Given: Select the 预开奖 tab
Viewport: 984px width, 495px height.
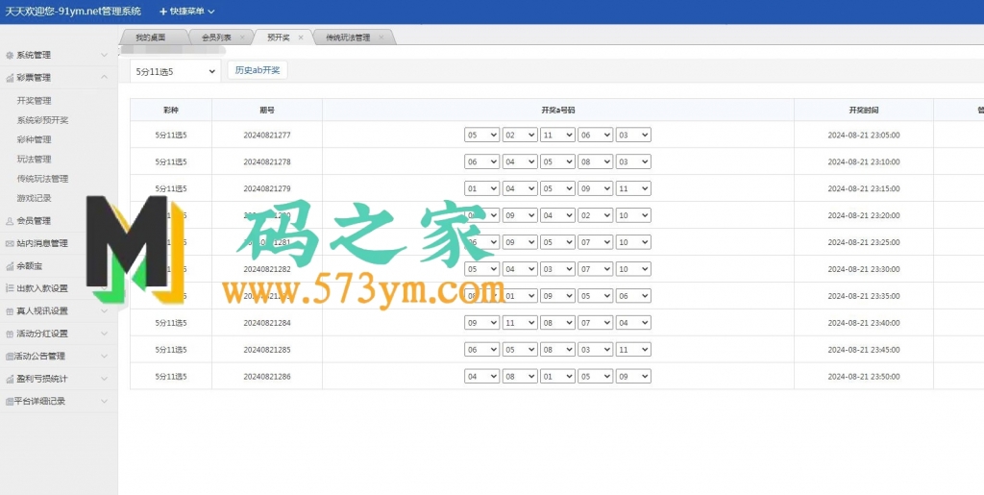Looking at the screenshot, I should 278,37.
